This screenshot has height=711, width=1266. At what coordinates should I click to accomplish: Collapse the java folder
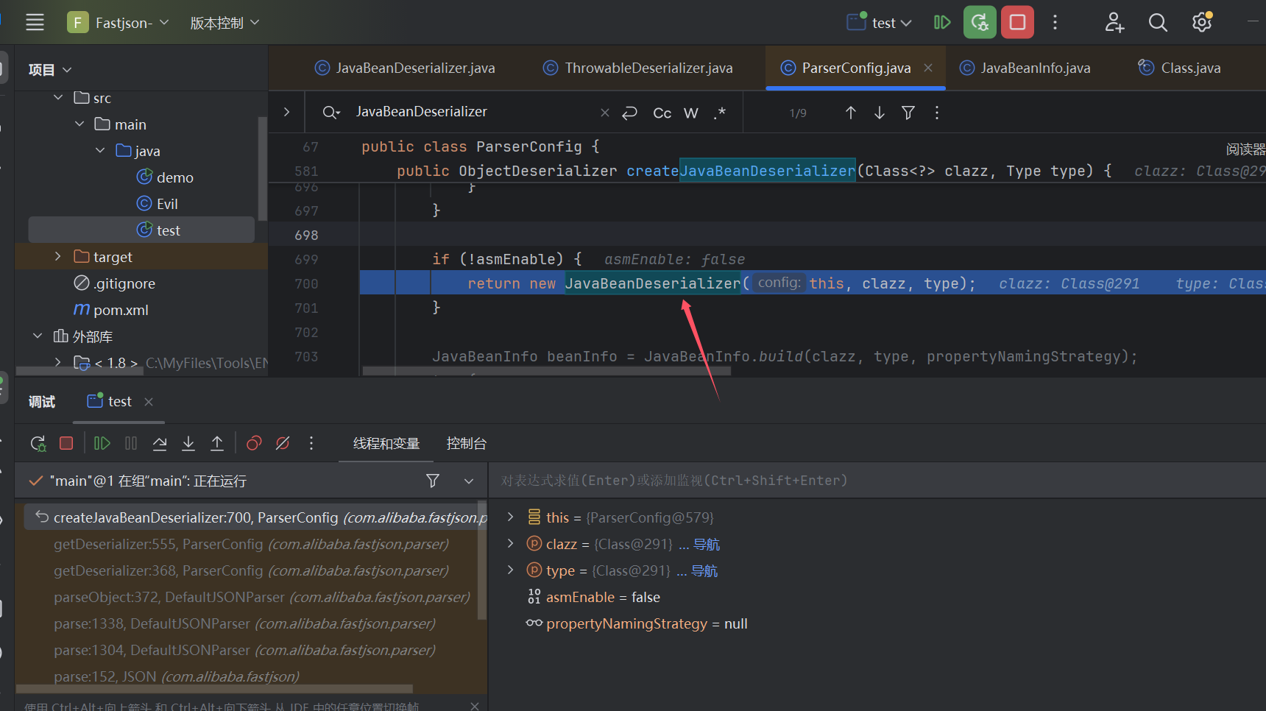100,151
